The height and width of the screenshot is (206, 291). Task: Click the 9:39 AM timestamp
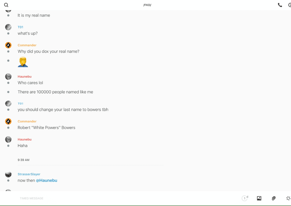[x=24, y=160]
